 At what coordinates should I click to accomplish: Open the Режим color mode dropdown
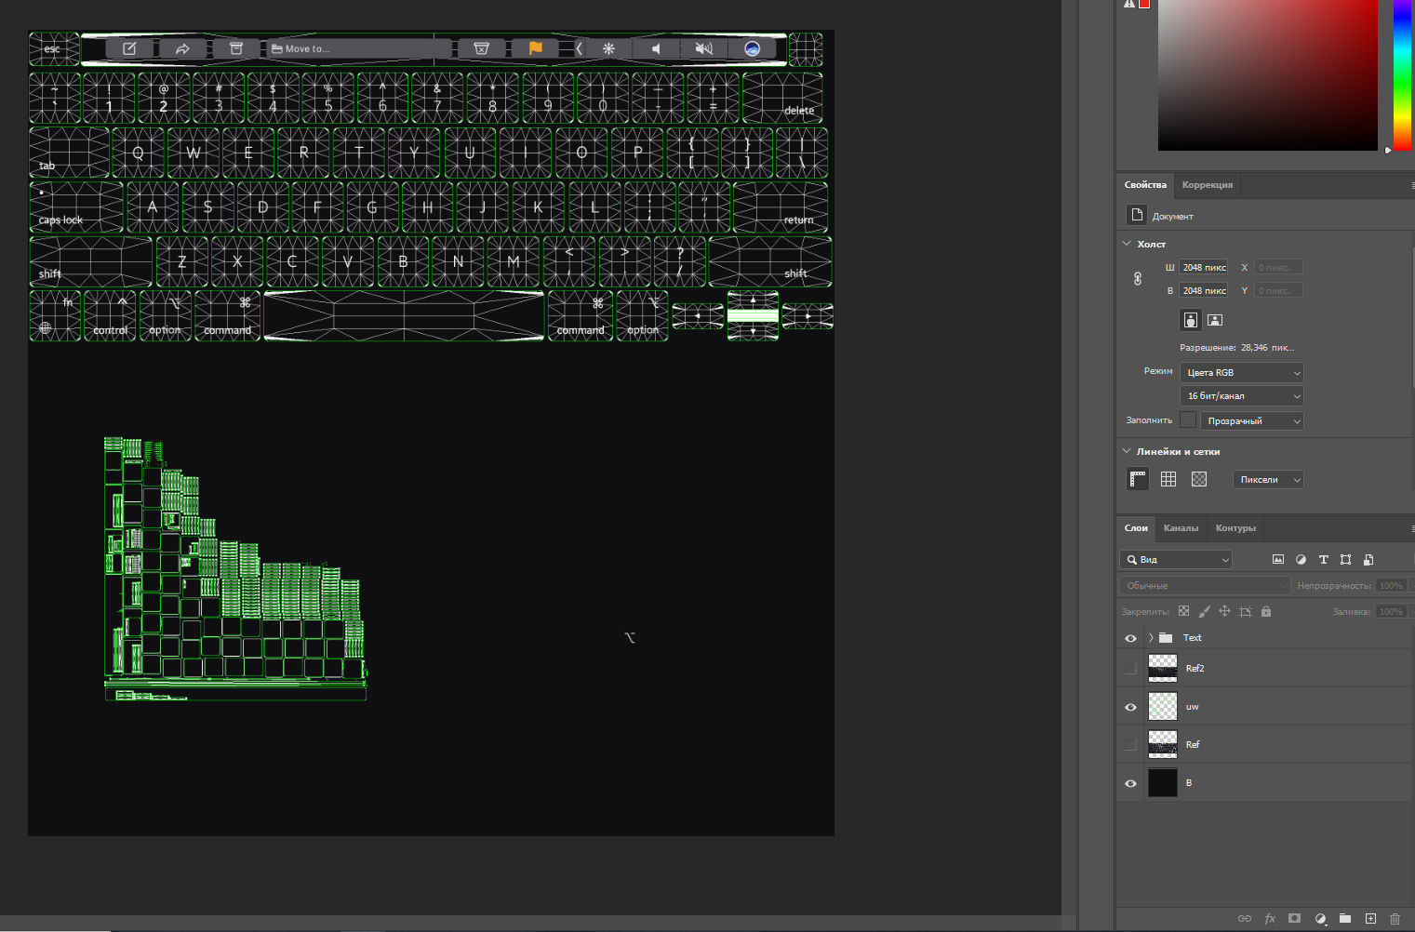coord(1242,372)
